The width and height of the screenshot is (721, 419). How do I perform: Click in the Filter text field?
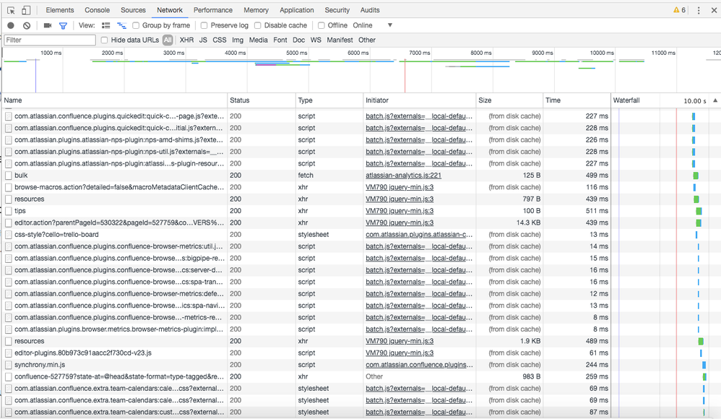[49, 40]
